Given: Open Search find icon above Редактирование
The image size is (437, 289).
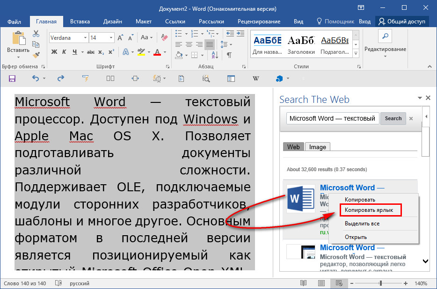Looking at the screenshot, I should (x=385, y=36).
